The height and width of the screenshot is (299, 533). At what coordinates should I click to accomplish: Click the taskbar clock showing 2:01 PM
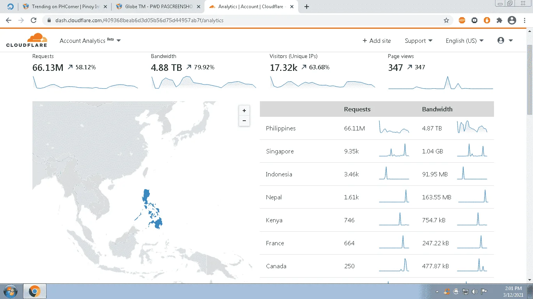pyautogui.click(x=513, y=292)
